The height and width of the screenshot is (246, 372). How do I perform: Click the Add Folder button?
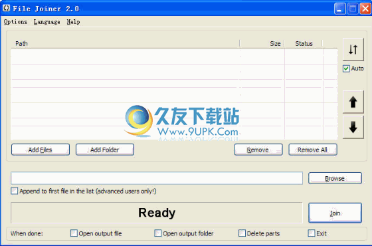click(105, 150)
